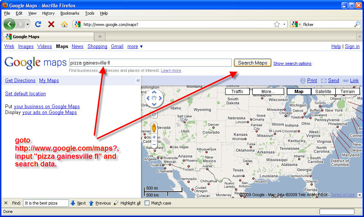This screenshot has width=364, height=217.
Task: Open your ads on Google Maps link
Action: [49, 113]
